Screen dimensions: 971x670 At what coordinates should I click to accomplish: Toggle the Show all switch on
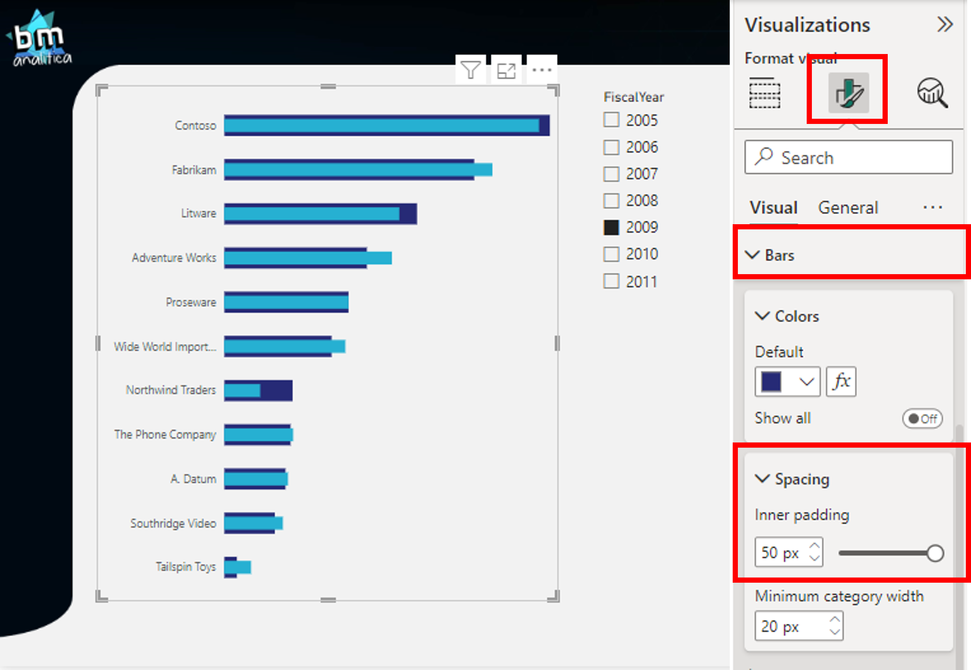pos(922,418)
